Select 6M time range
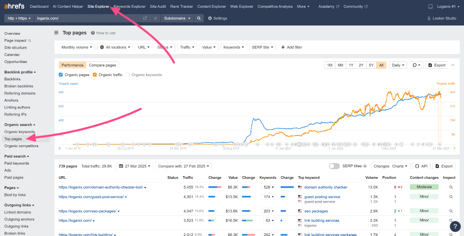Screen dimensions: 464x236 340,65
